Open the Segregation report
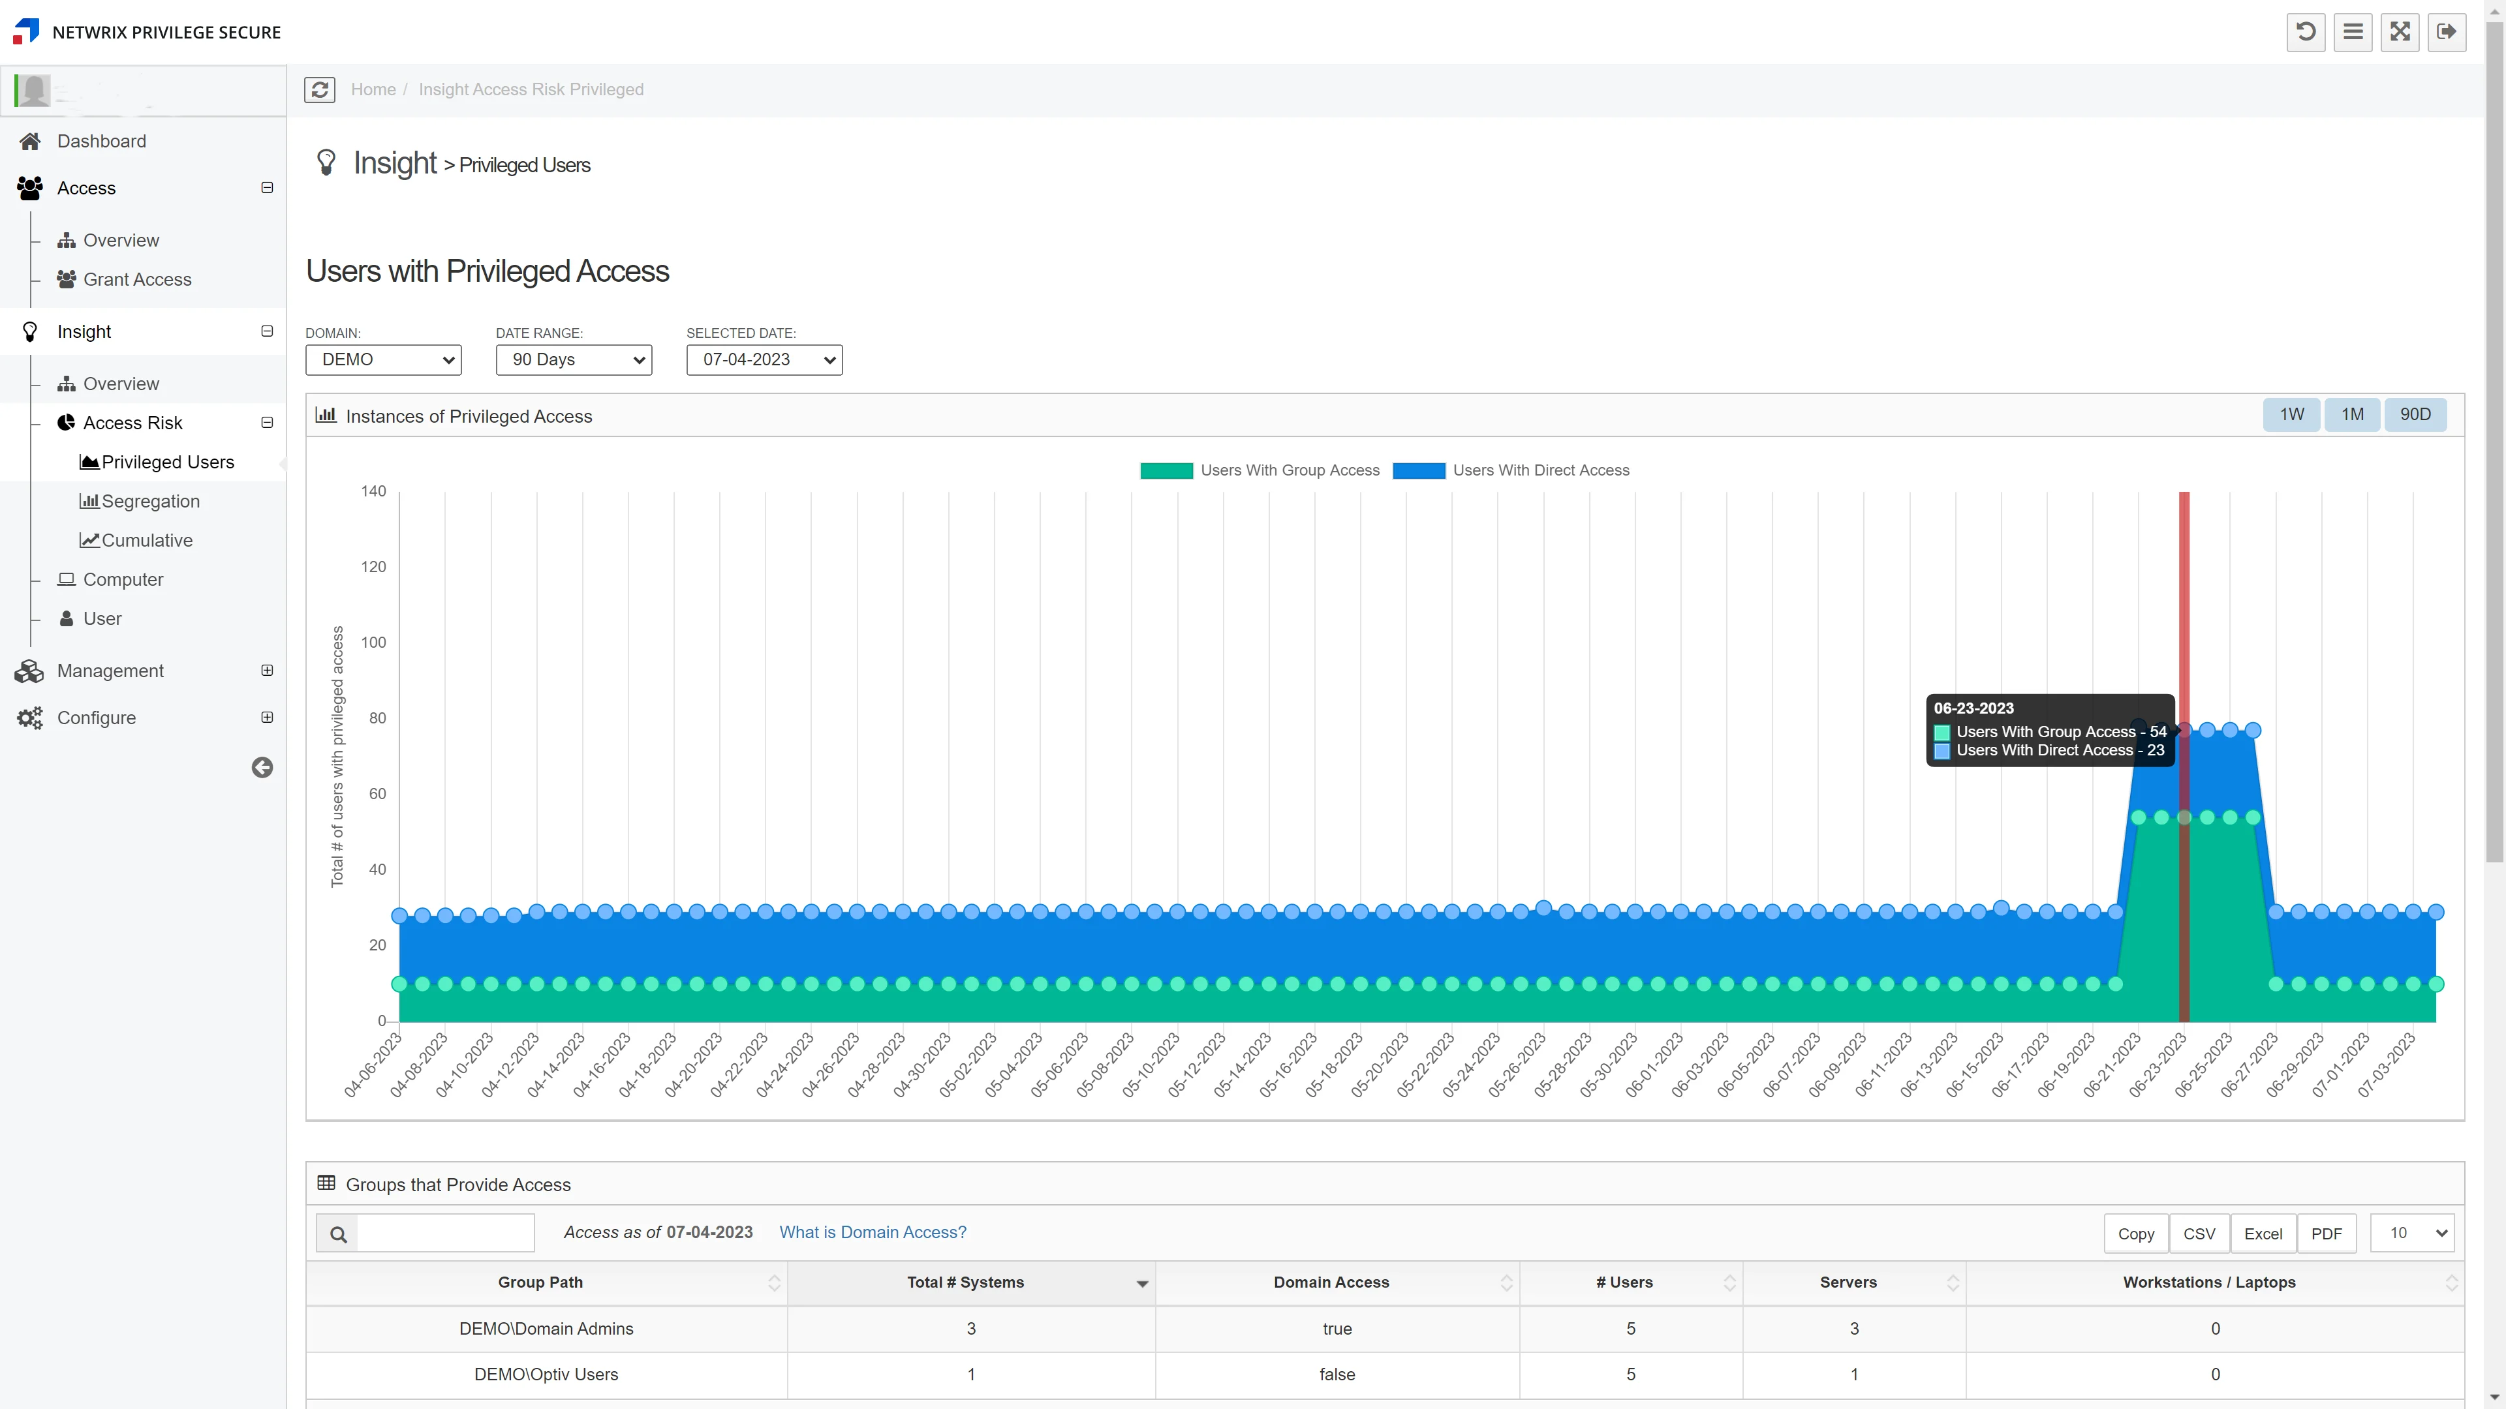Viewport: 2506px width, 1409px height. point(150,501)
